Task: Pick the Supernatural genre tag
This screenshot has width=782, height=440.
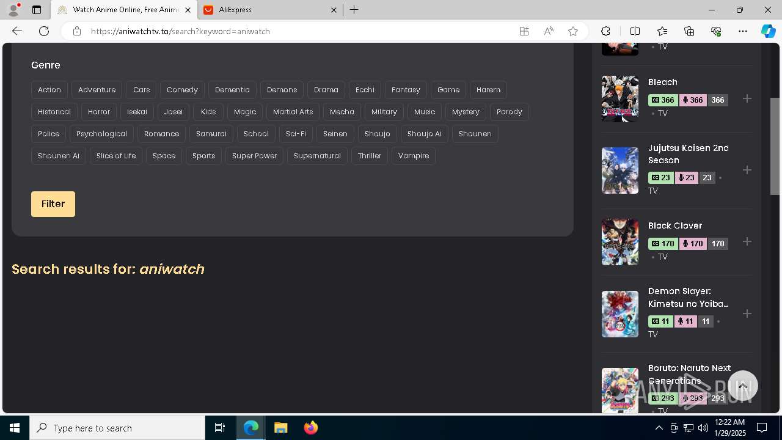Action: click(x=317, y=156)
